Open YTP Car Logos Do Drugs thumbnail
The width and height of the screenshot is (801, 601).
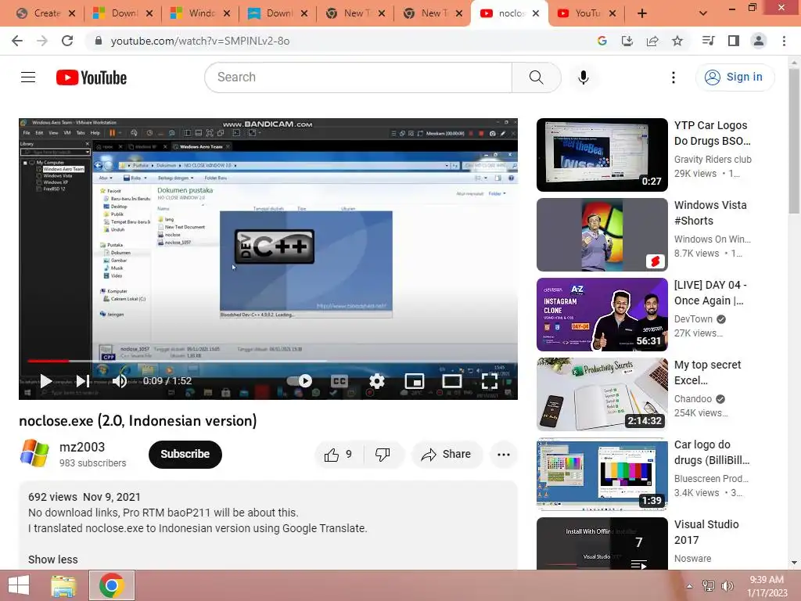click(x=602, y=155)
